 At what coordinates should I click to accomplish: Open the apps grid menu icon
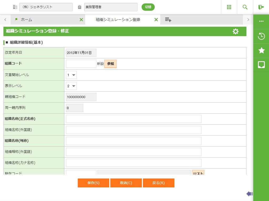tap(229, 7)
